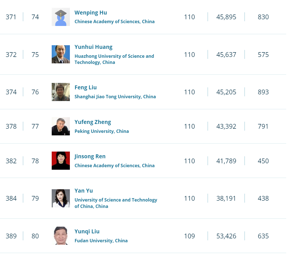
Task: Click the Yunqi Liu name link
Action: point(87,231)
